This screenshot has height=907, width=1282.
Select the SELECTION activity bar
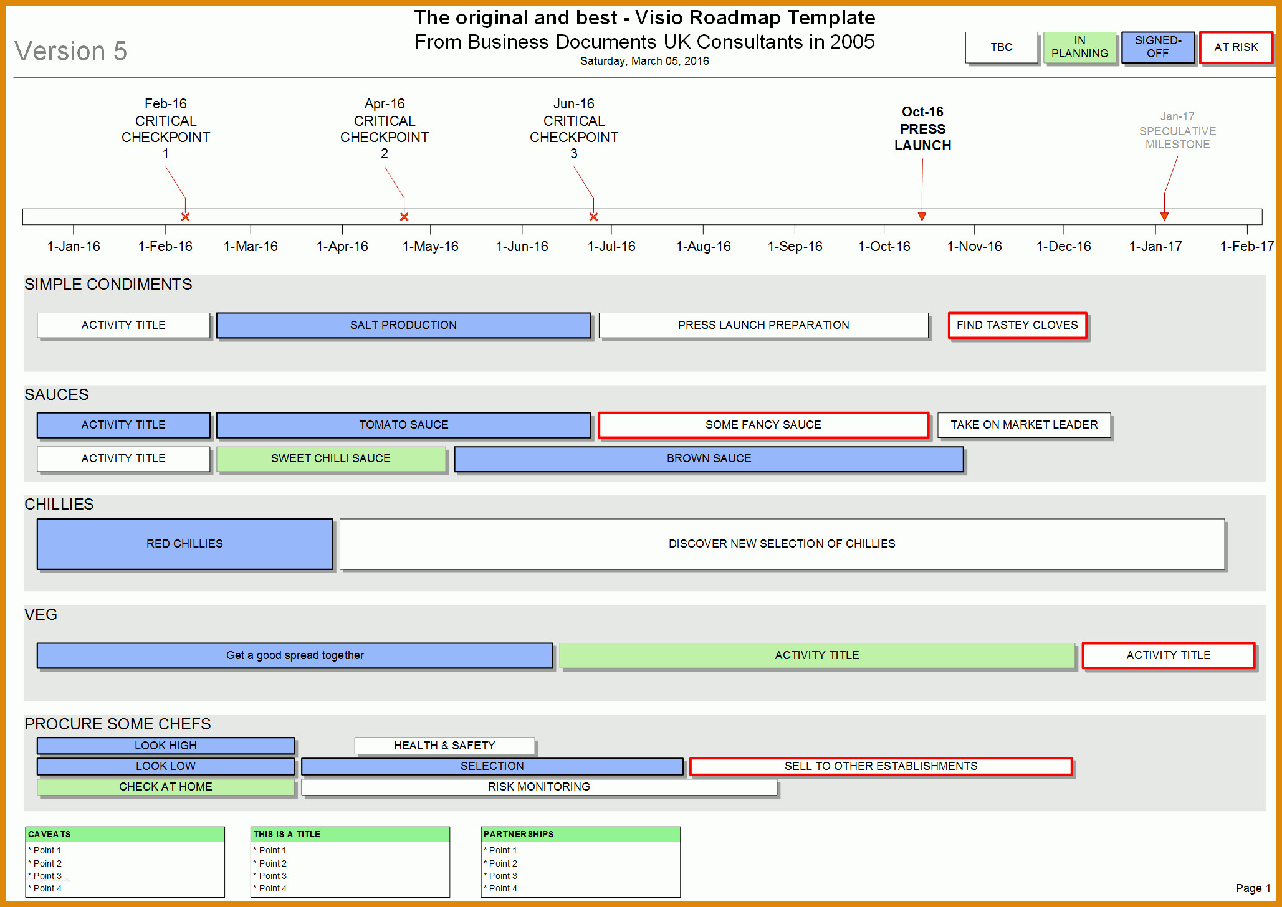pos(492,766)
